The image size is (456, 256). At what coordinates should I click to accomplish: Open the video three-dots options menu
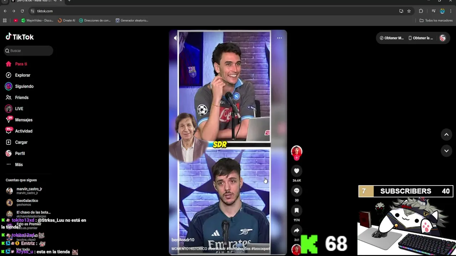[x=279, y=38]
